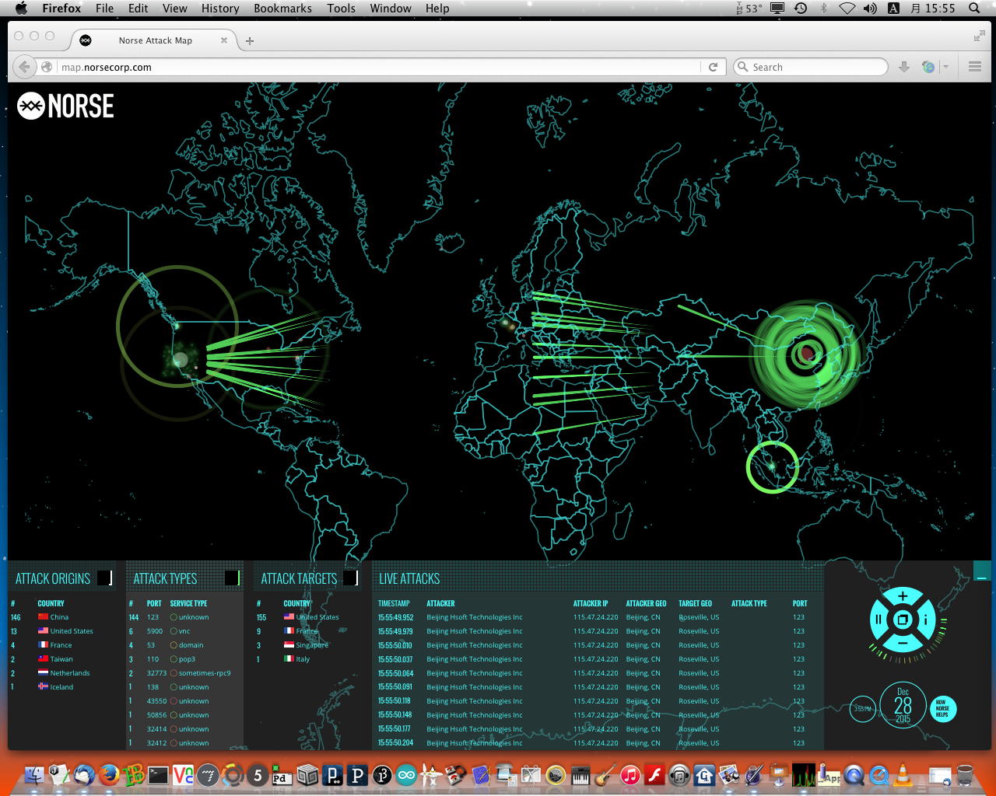
Task: Expand the dropdown arrow beside the globe extension
Action: 946,67
